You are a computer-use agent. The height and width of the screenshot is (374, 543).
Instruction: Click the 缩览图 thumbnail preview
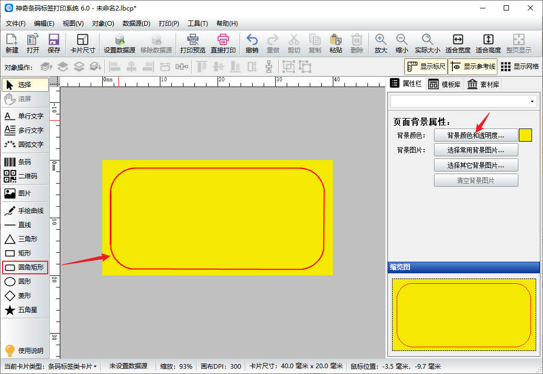464,315
